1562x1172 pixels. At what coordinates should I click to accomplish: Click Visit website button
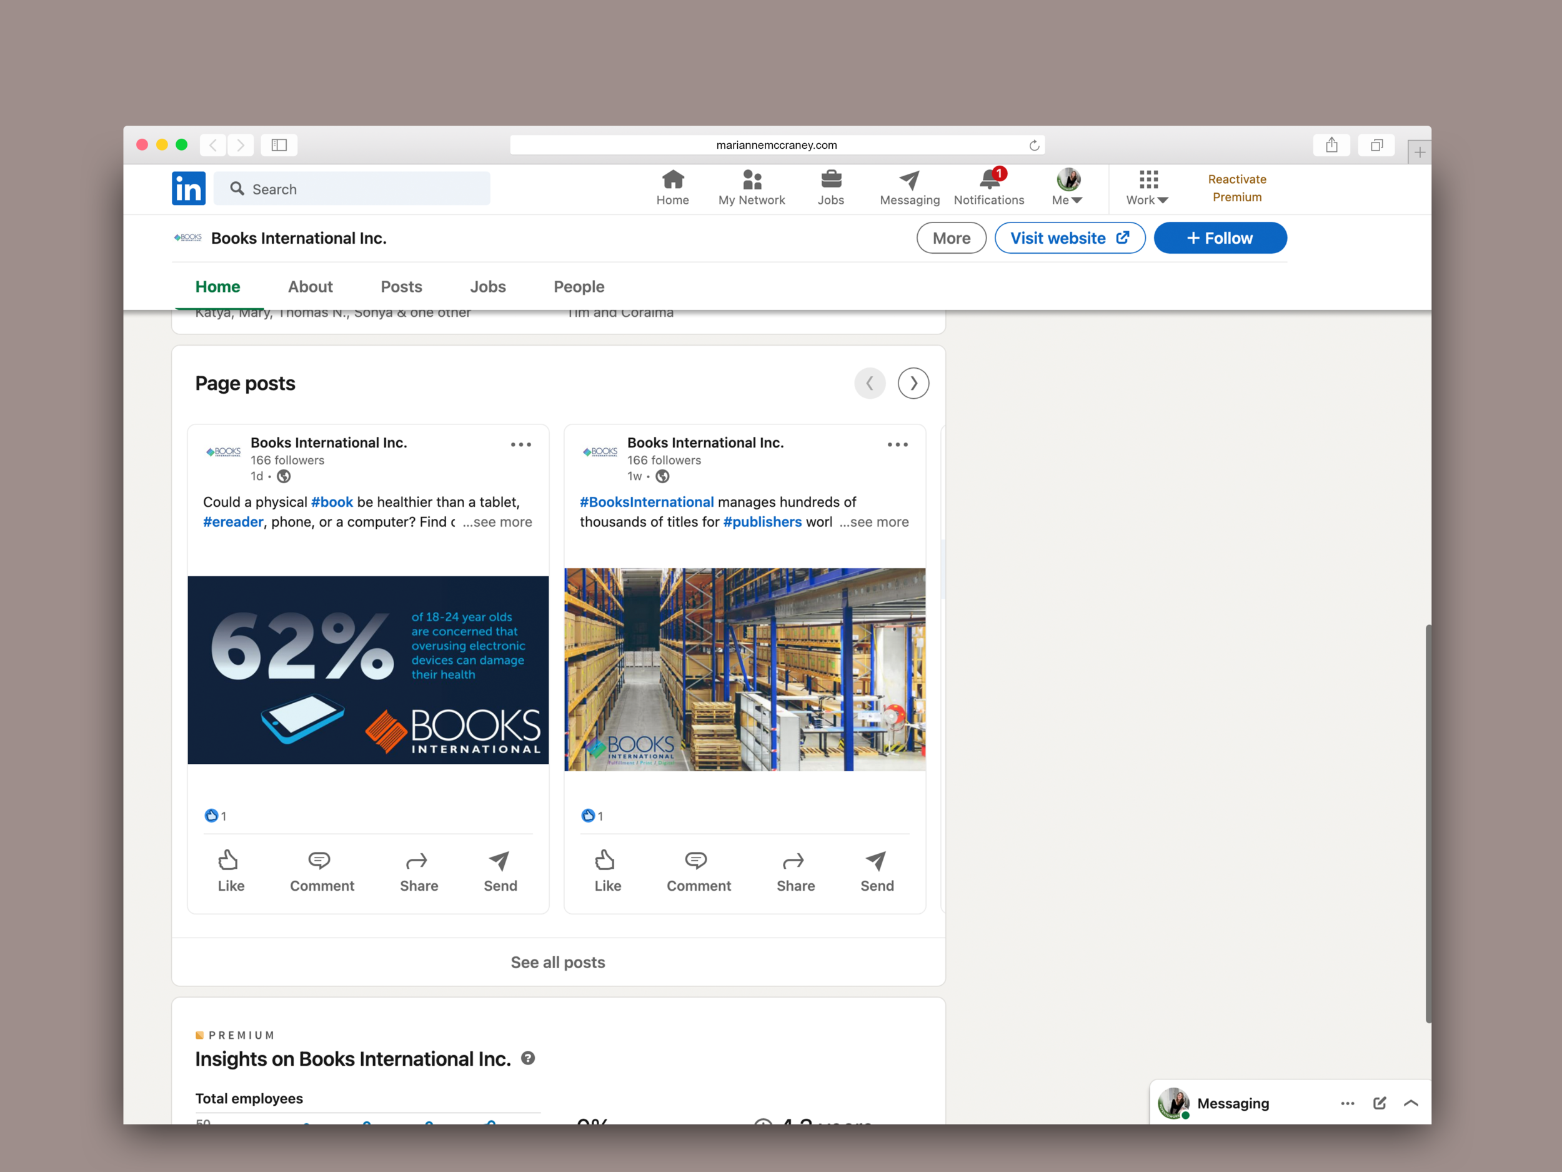point(1070,238)
